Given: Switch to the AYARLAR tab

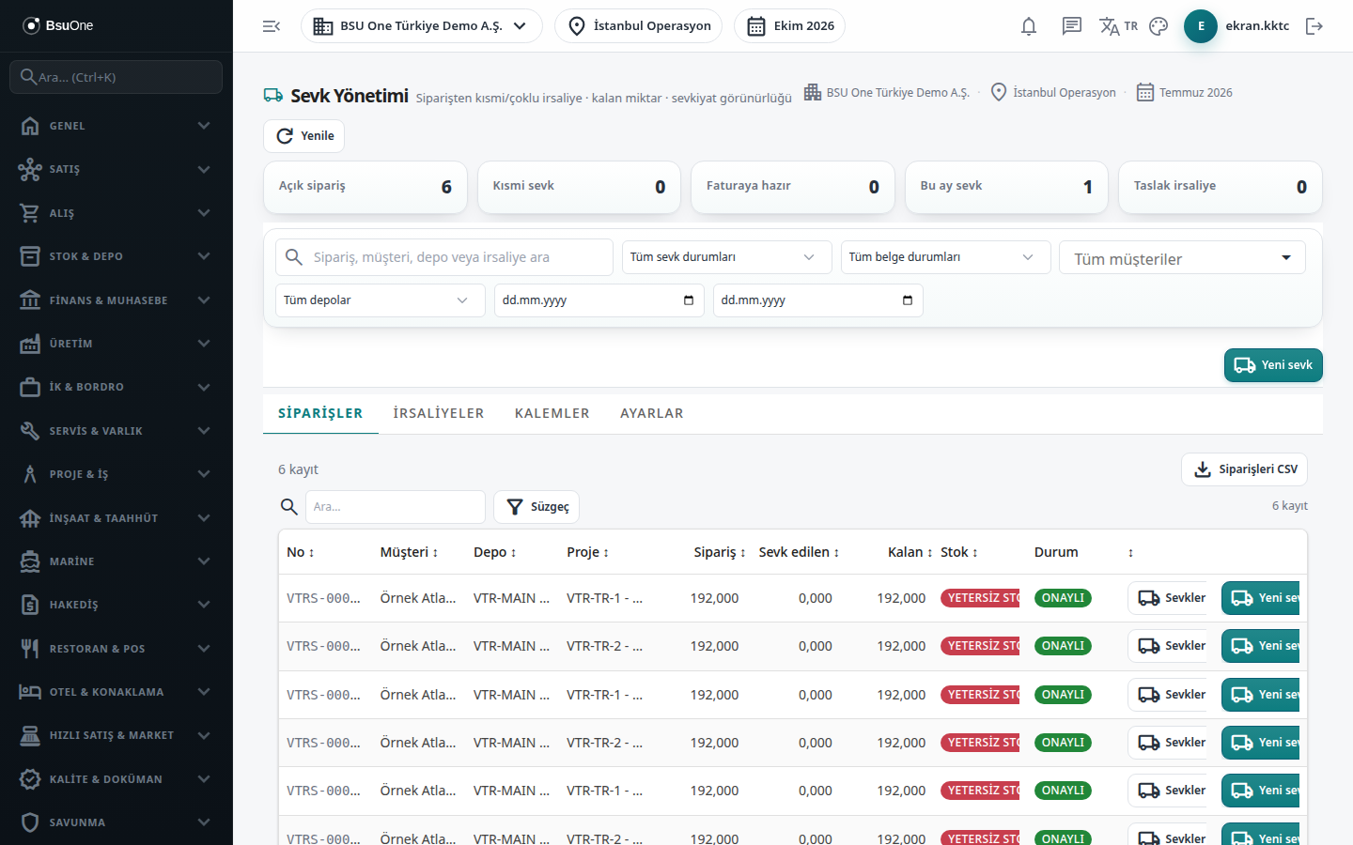Looking at the screenshot, I should [x=652, y=413].
